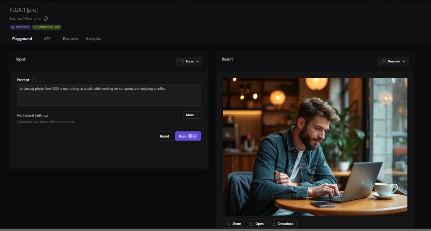
Task: Click inside the Prompt text field
Action: [109, 95]
